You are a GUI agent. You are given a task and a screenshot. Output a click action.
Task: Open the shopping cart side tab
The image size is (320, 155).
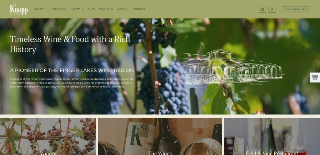[x=315, y=77]
